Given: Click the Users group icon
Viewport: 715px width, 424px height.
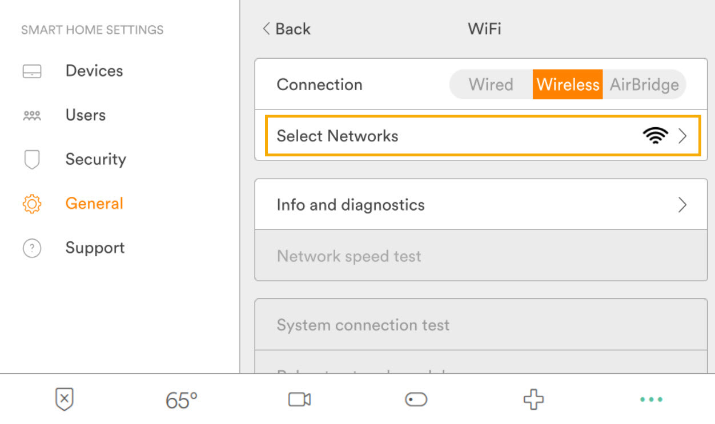Looking at the screenshot, I should click(x=32, y=116).
